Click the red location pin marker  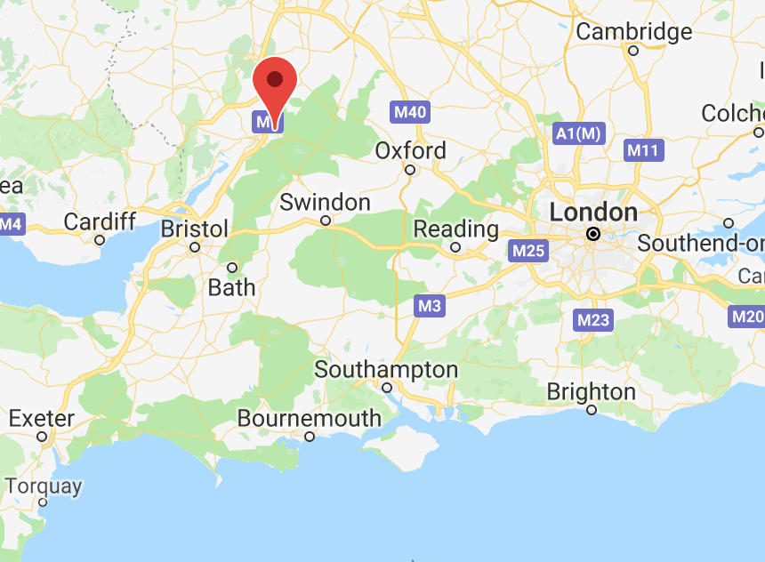(x=275, y=93)
